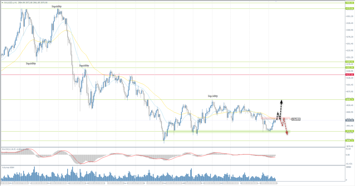This screenshot has height=186, width=355.
Task: Click the current price 3970.90 marker
Action: click(x=349, y=120)
